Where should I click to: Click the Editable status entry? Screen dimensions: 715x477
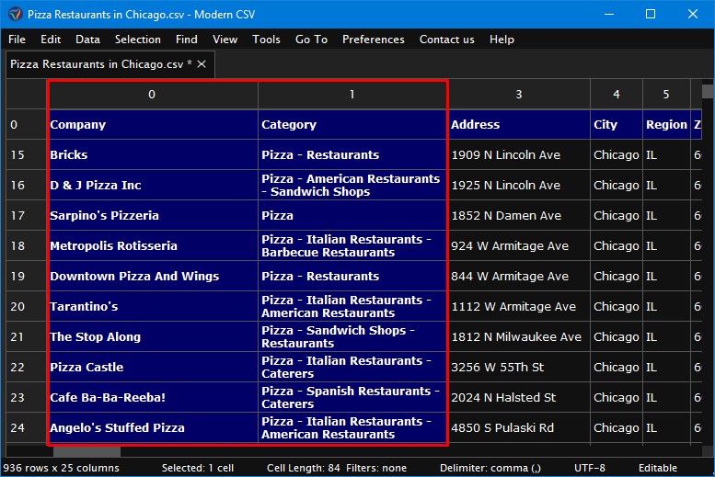[x=658, y=468]
